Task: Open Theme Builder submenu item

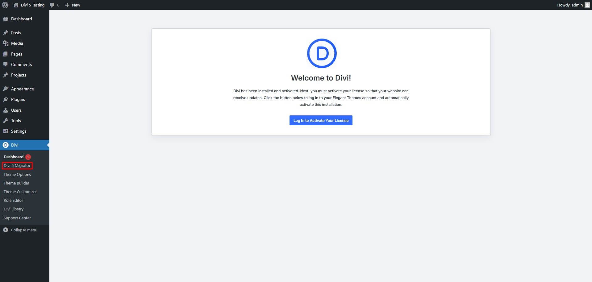Action: point(16,183)
